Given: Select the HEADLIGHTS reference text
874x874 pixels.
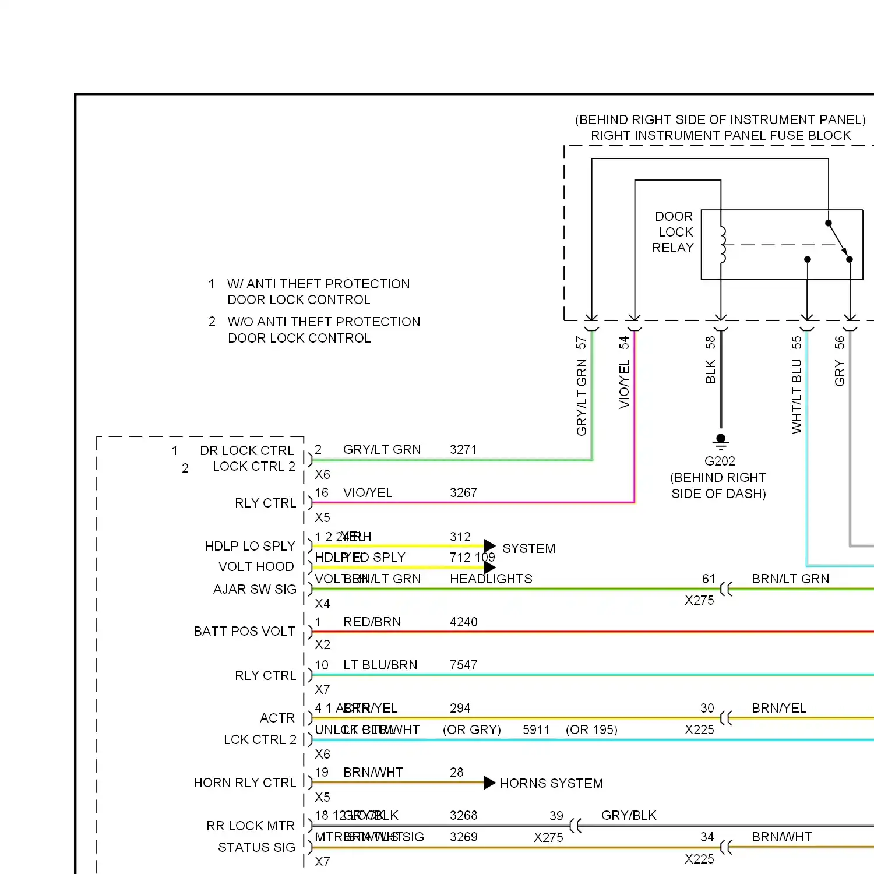Looking at the screenshot, I should [491, 579].
